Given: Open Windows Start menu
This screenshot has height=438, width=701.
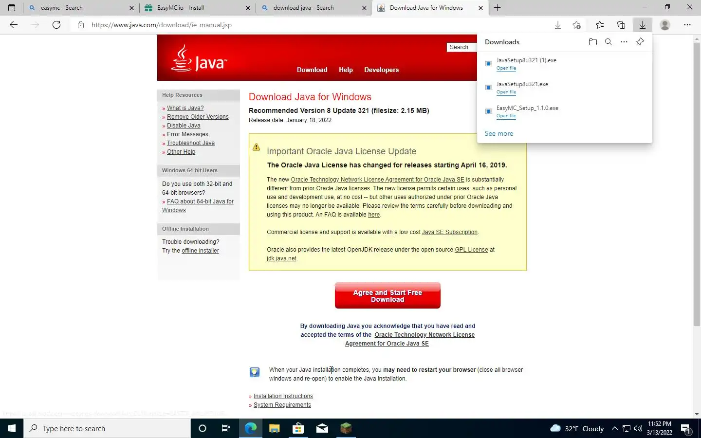Looking at the screenshot, I should pyautogui.click(x=12, y=428).
